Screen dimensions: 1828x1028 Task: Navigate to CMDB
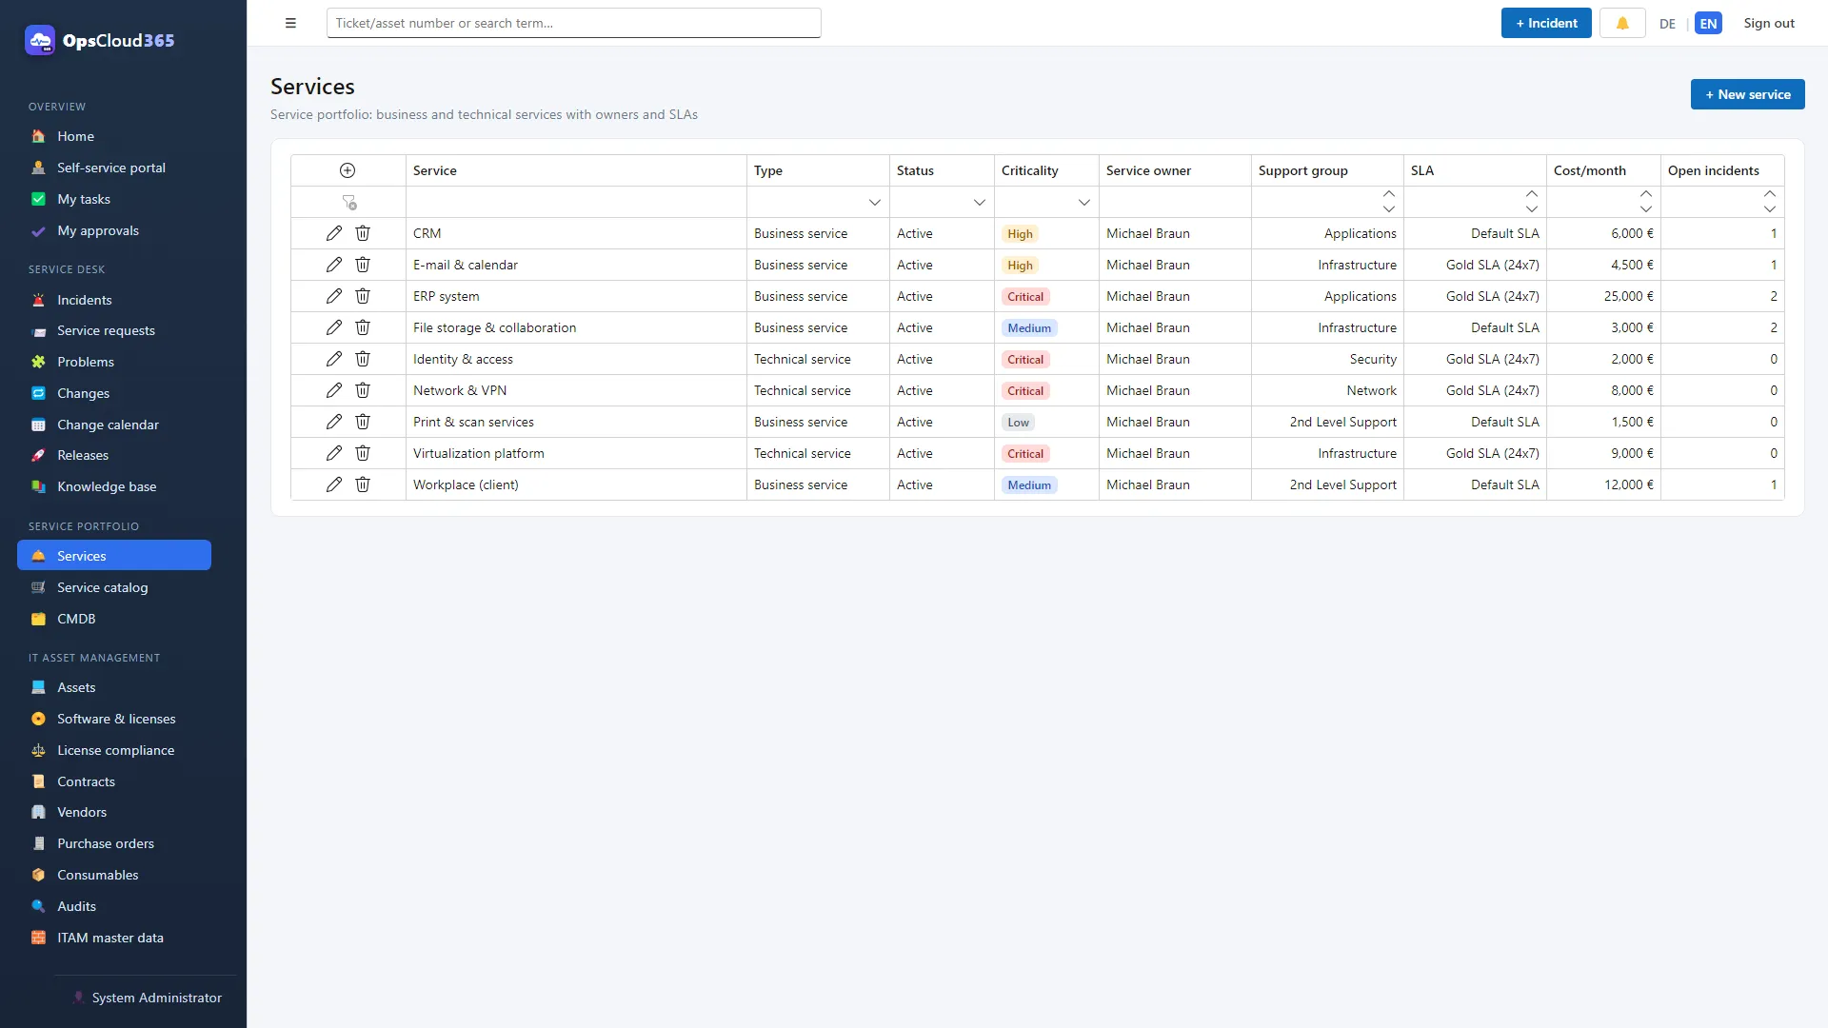tap(114, 619)
